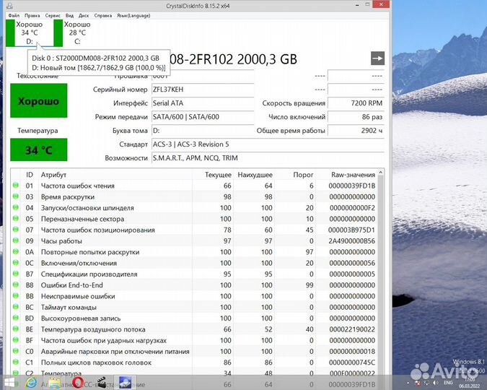
Task: Click the ENG language indicator in tray
Action: tap(448, 383)
